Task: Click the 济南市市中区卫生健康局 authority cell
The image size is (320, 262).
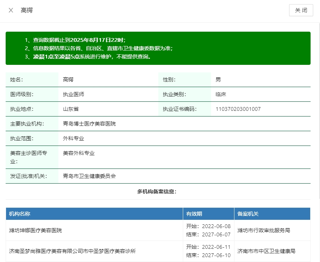Action: [x=266, y=251]
